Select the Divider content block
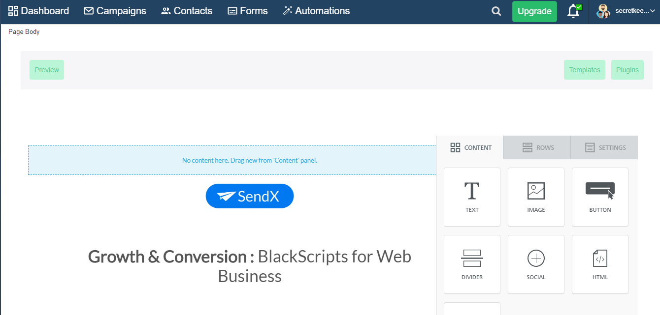The image size is (660, 315). click(x=472, y=264)
